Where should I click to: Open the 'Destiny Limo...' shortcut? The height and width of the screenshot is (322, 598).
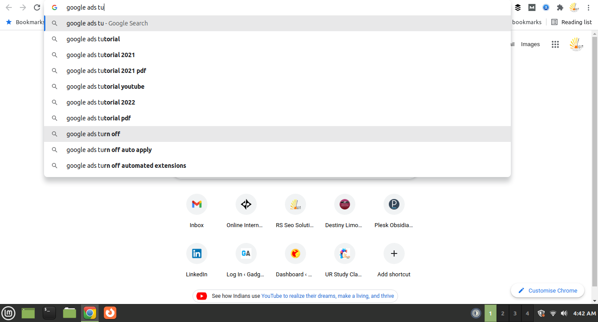coord(345,212)
